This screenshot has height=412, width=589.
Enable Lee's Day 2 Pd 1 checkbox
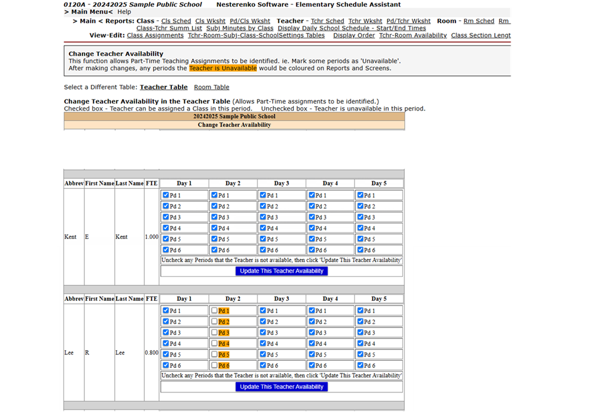214,311
